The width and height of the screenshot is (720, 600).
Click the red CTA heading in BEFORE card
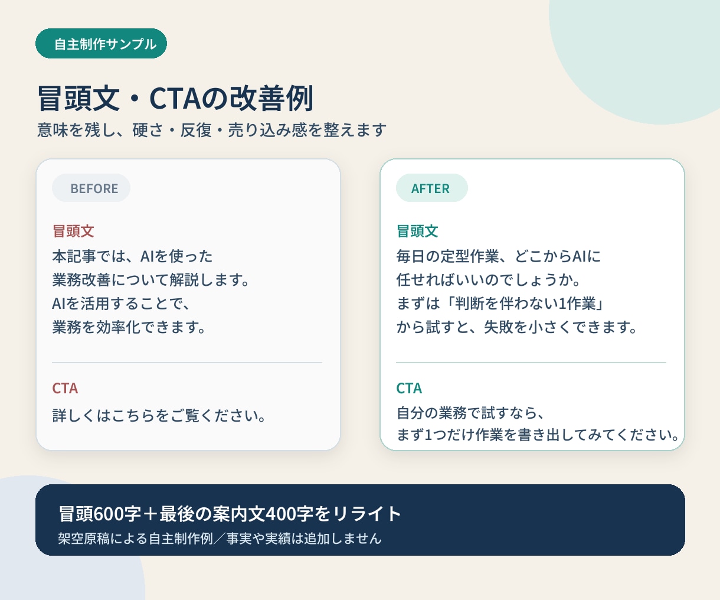tap(65, 388)
